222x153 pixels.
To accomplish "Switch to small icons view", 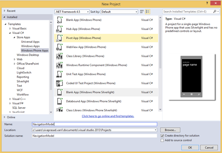I will pyautogui.click(x=142, y=12).
